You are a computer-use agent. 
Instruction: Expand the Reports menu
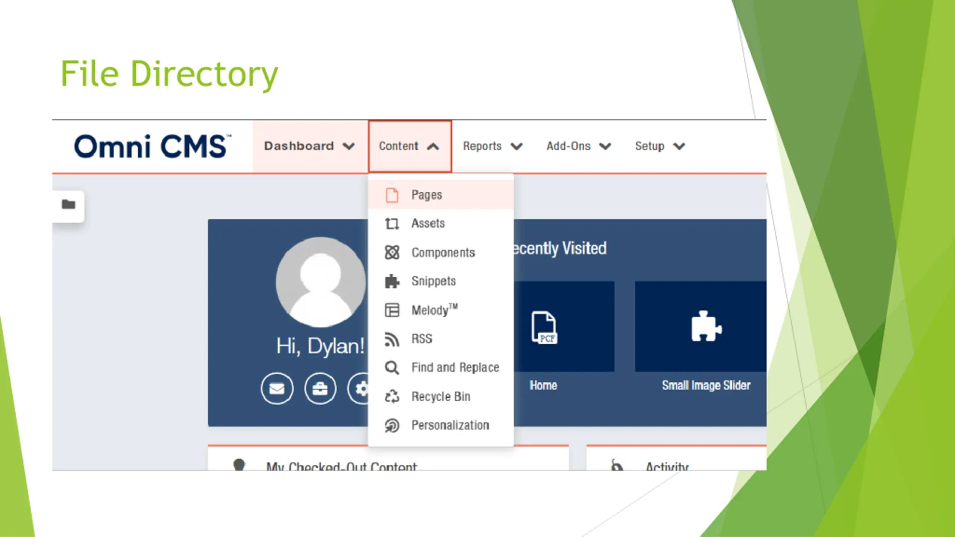pos(493,146)
